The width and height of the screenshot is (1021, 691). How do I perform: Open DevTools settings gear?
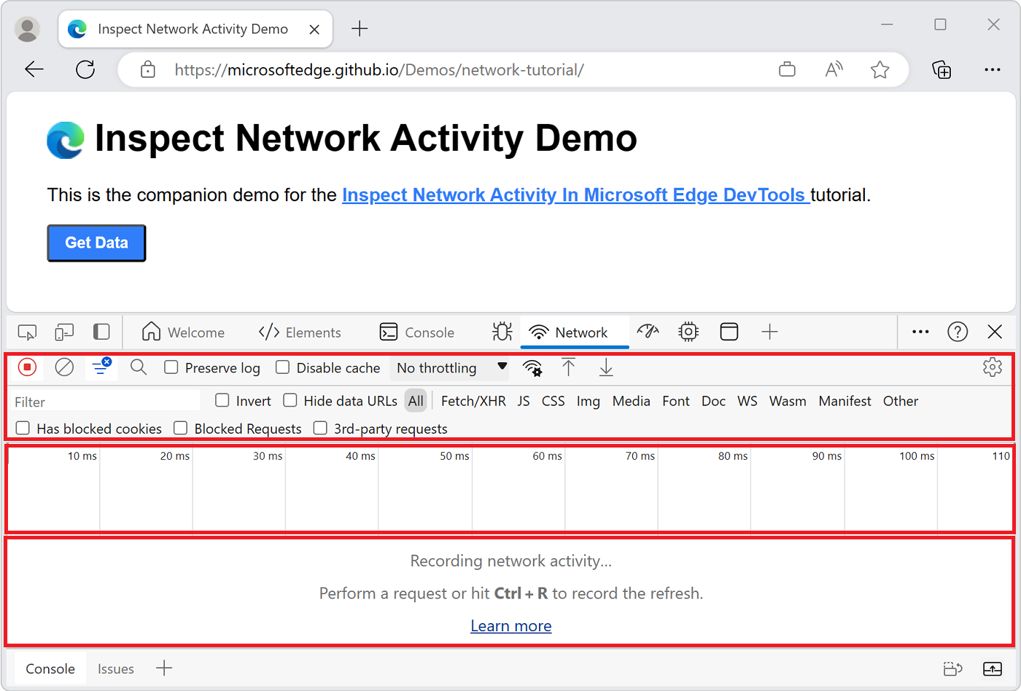tap(992, 367)
